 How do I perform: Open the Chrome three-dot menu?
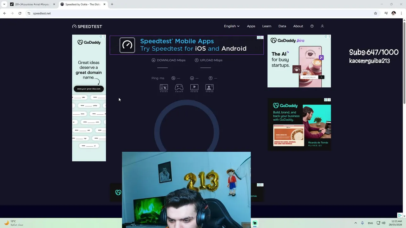pyautogui.click(x=401, y=13)
